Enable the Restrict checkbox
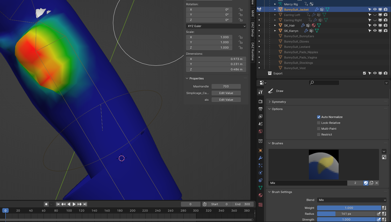Viewport: 391px width, 222px height. (x=319, y=135)
